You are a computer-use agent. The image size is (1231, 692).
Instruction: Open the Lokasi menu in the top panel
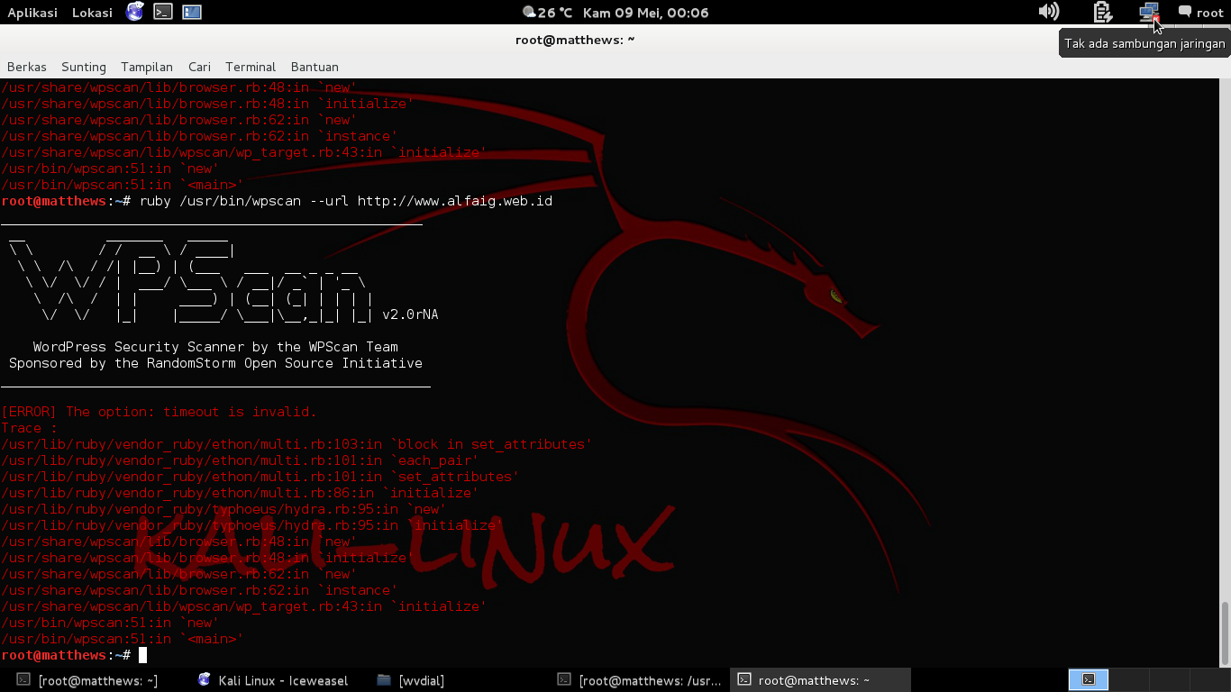92,13
